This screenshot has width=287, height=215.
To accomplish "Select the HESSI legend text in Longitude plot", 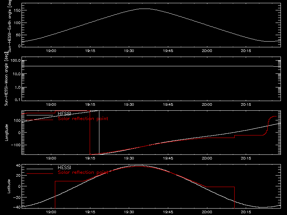I will coord(64,114).
